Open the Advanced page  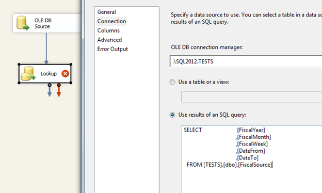click(x=109, y=40)
